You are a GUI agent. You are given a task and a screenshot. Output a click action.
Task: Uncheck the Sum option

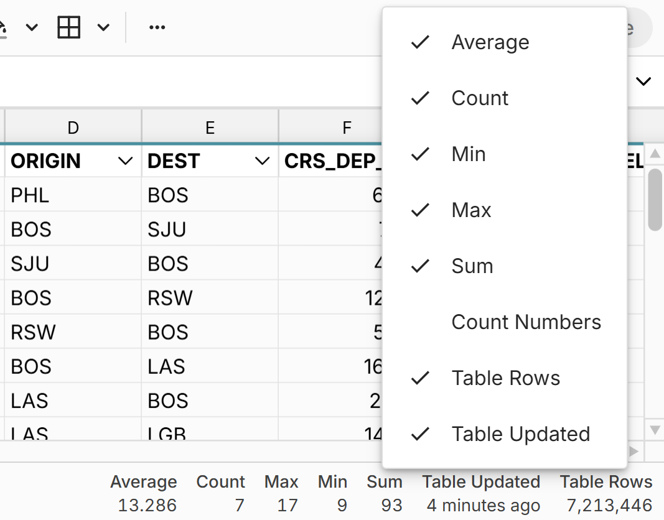coord(472,266)
